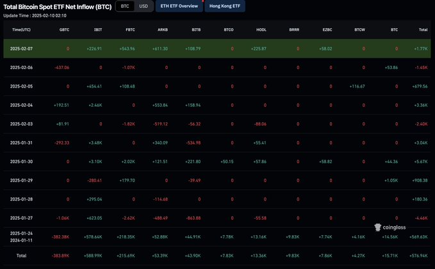Select the highlighted 2025-02-07 row date
The height and width of the screenshot is (269, 435).
22,49
